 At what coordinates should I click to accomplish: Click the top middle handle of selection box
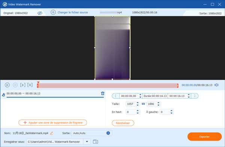(112, 16)
